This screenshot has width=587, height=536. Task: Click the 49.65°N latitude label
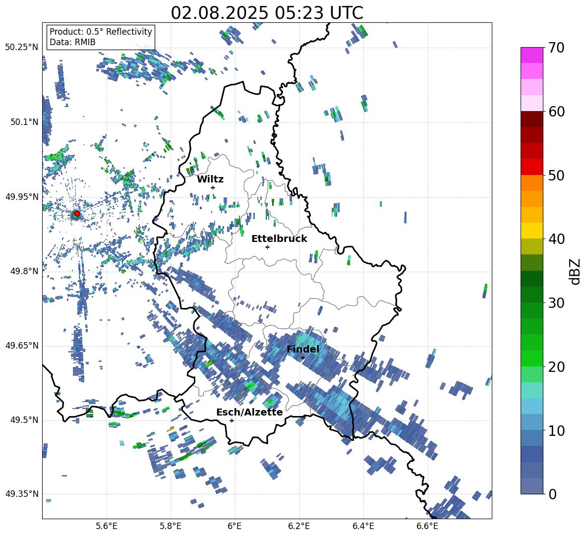point(22,346)
